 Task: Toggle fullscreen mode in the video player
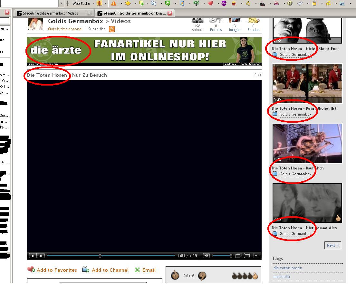pyautogui.click(x=247, y=256)
